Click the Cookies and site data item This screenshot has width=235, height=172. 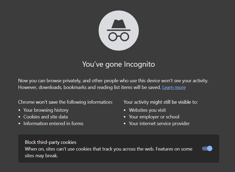tap(46, 117)
